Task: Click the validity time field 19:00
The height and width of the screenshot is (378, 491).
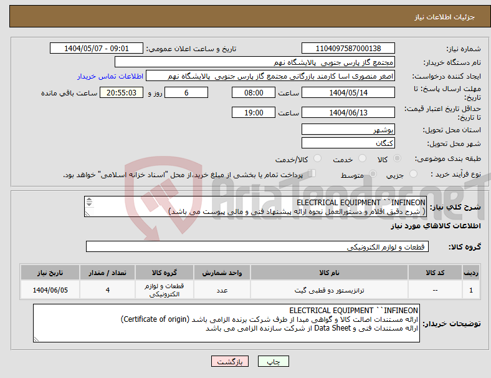Action: point(254,112)
